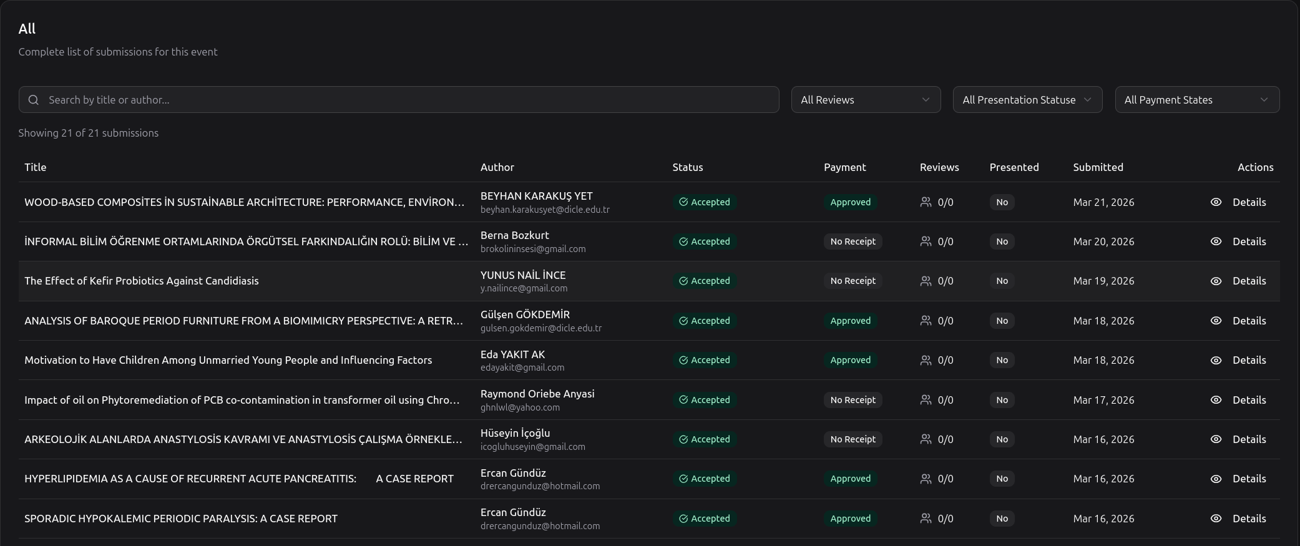This screenshot has height=546, width=1300.
Task: Click the Payment column header
Action: tap(844, 167)
